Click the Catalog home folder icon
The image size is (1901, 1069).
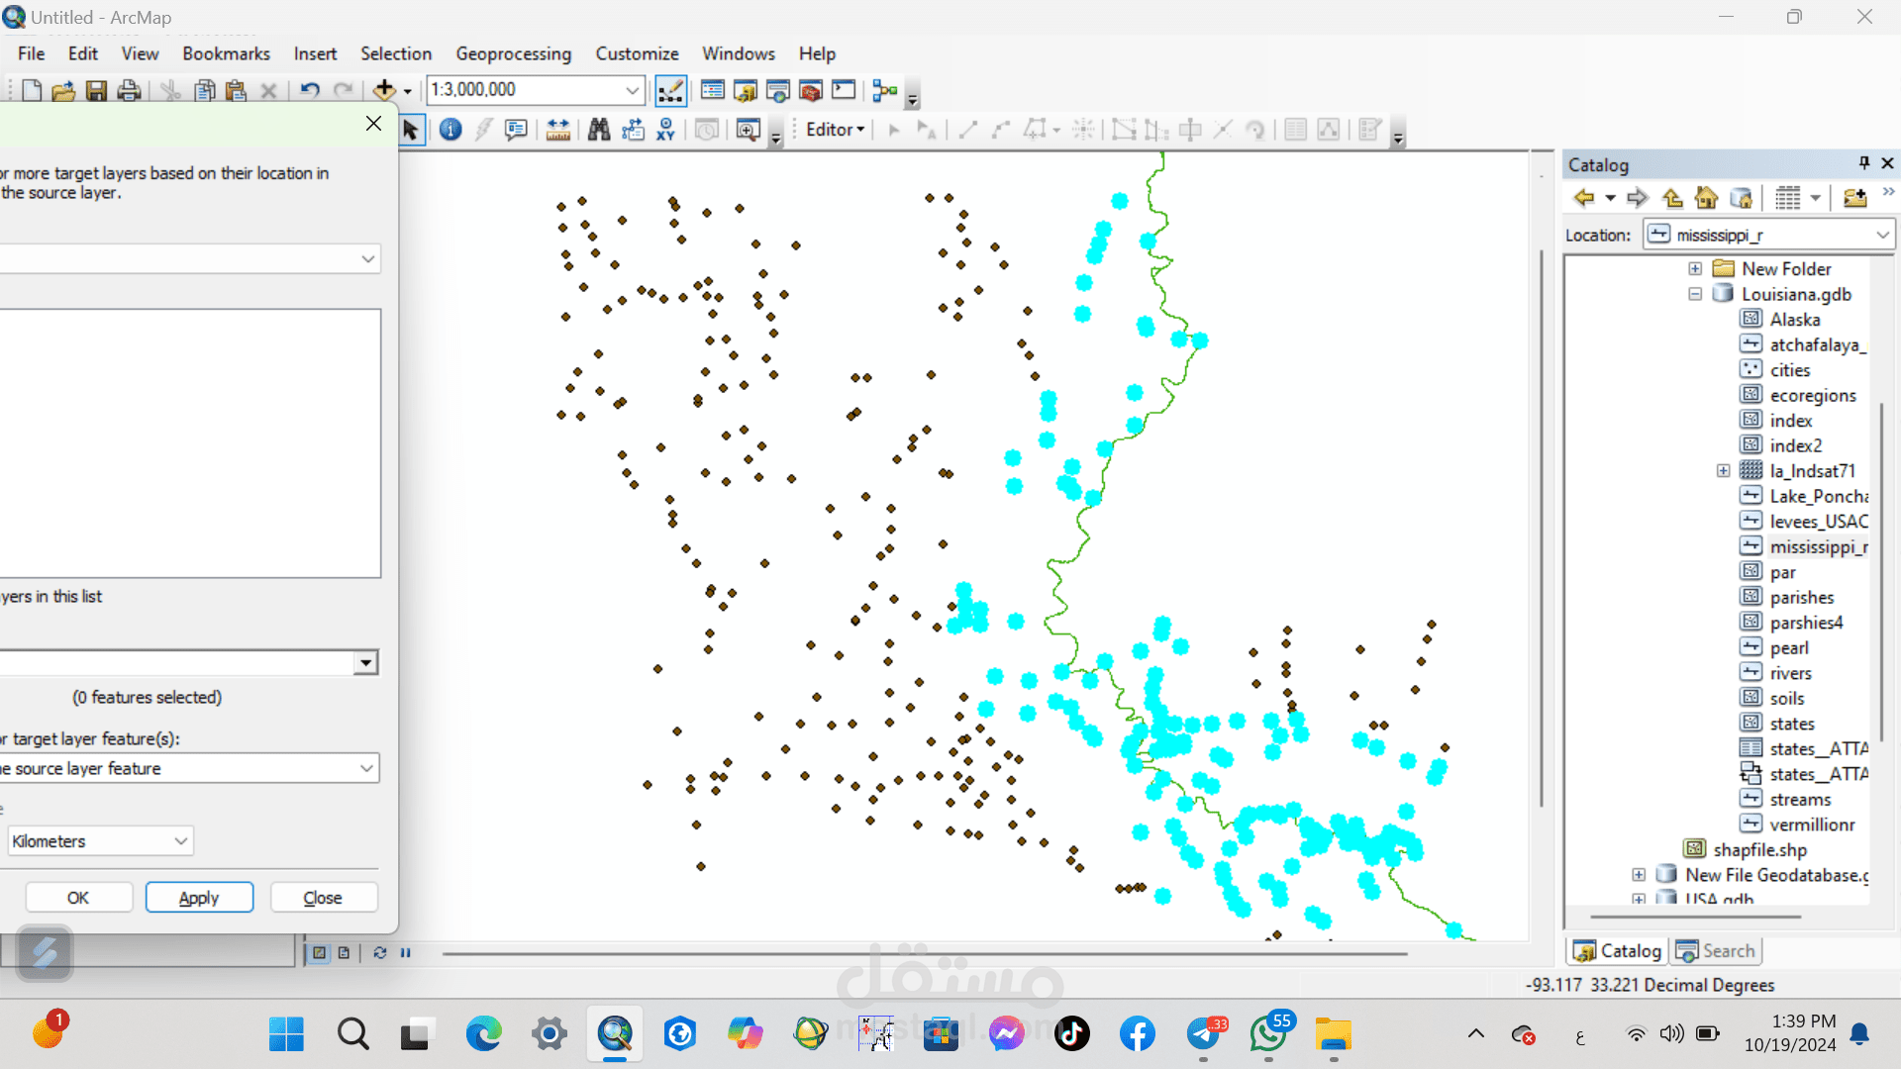point(1706,198)
